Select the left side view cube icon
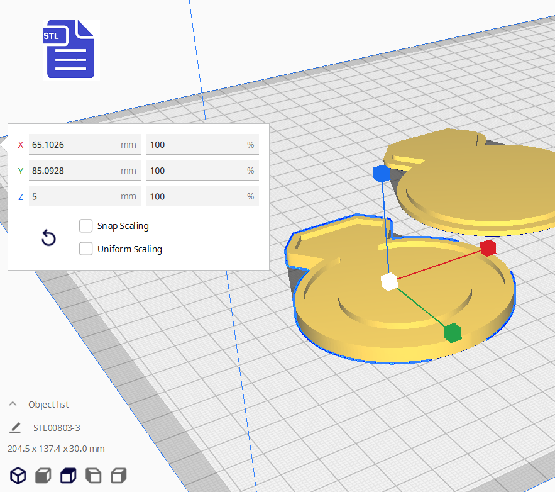Screen dimensions: 555x492 [93, 475]
